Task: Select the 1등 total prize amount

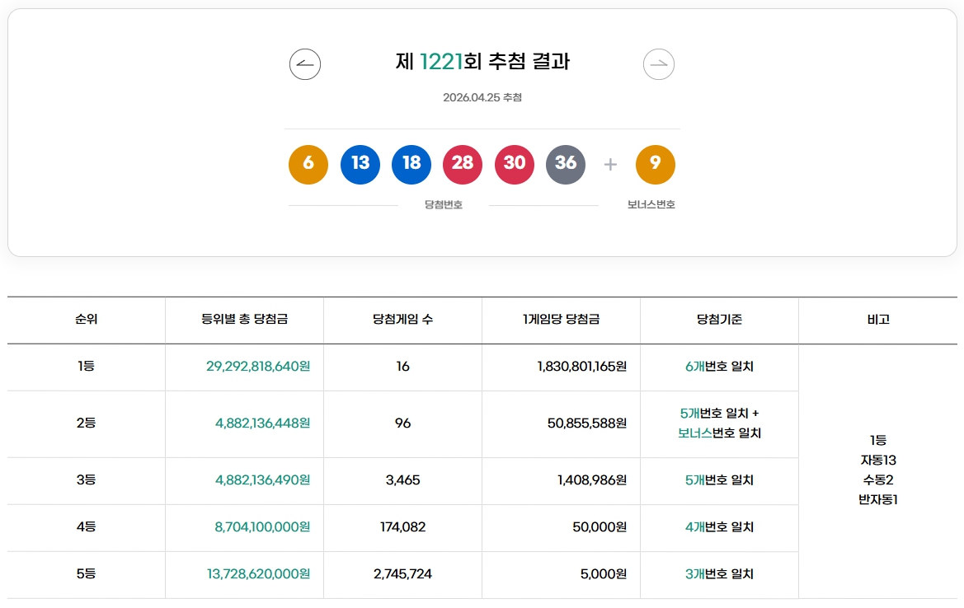Action: 244,365
